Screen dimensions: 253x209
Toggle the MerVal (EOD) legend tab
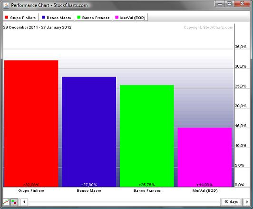coord(130,18)
